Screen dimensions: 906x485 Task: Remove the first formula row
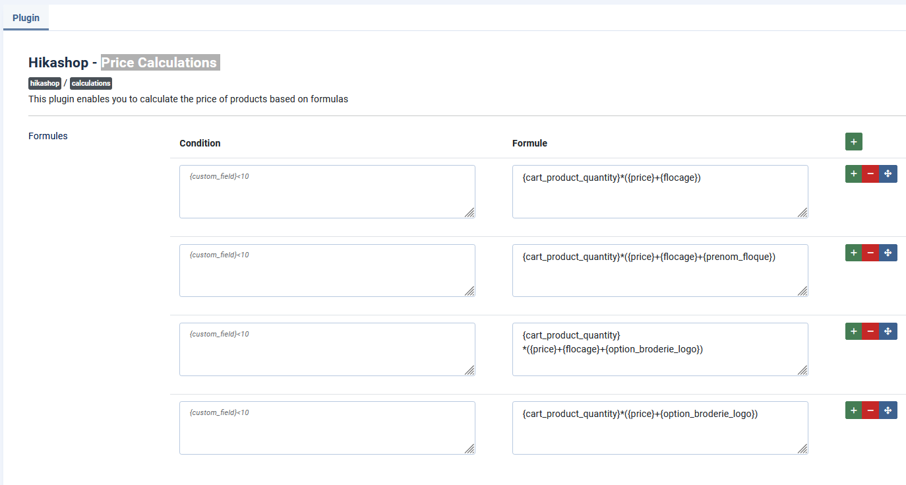(x=870, y=174)
